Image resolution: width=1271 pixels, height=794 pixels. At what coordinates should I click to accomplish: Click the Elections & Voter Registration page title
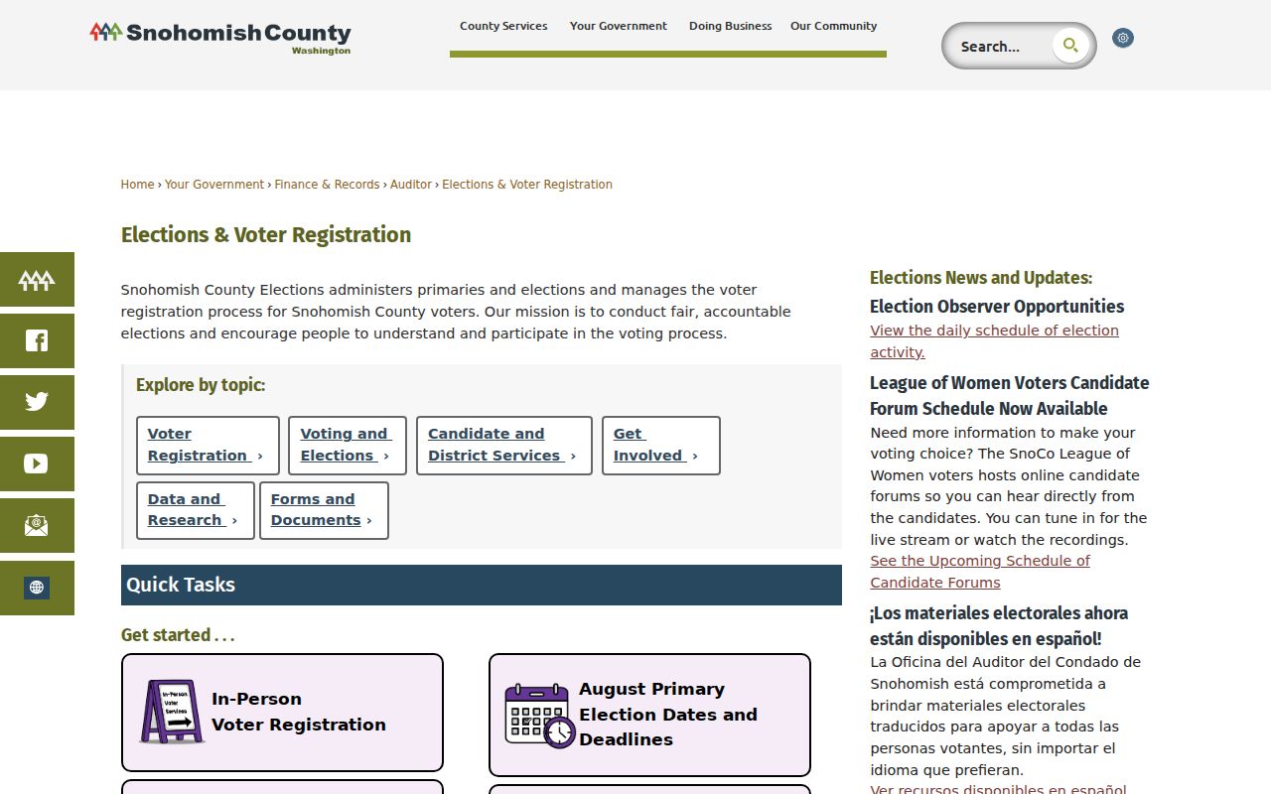(x=266, y=235)
